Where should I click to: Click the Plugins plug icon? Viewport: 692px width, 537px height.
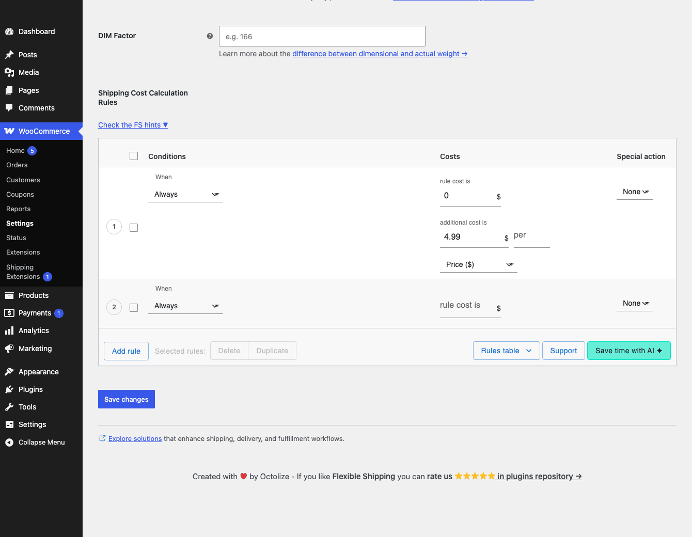[x=9, y=389]
